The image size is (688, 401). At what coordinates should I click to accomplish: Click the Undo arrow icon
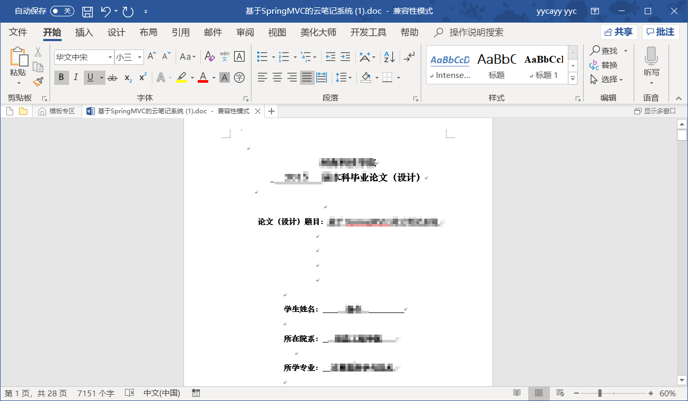(x=105, y=11)
